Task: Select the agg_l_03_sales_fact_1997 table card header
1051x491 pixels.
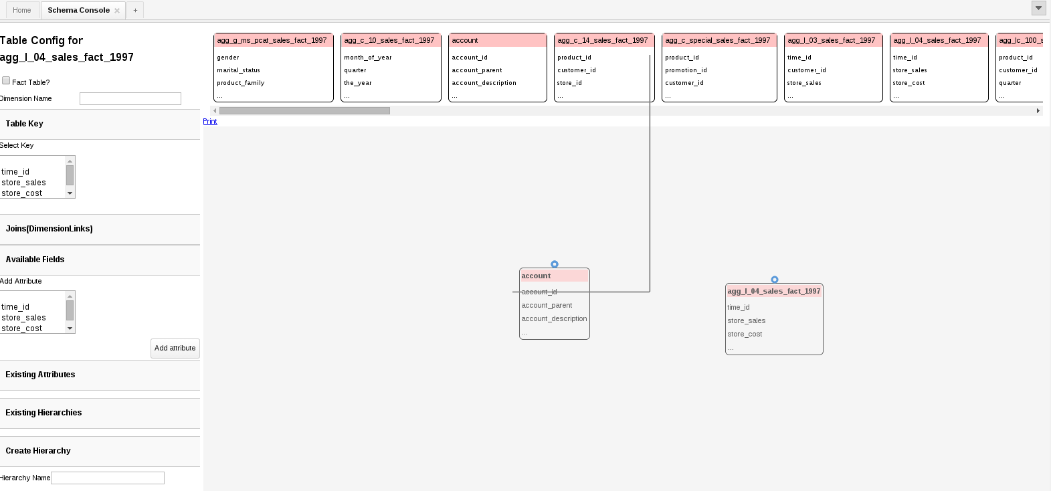Action: coord(833,40)
